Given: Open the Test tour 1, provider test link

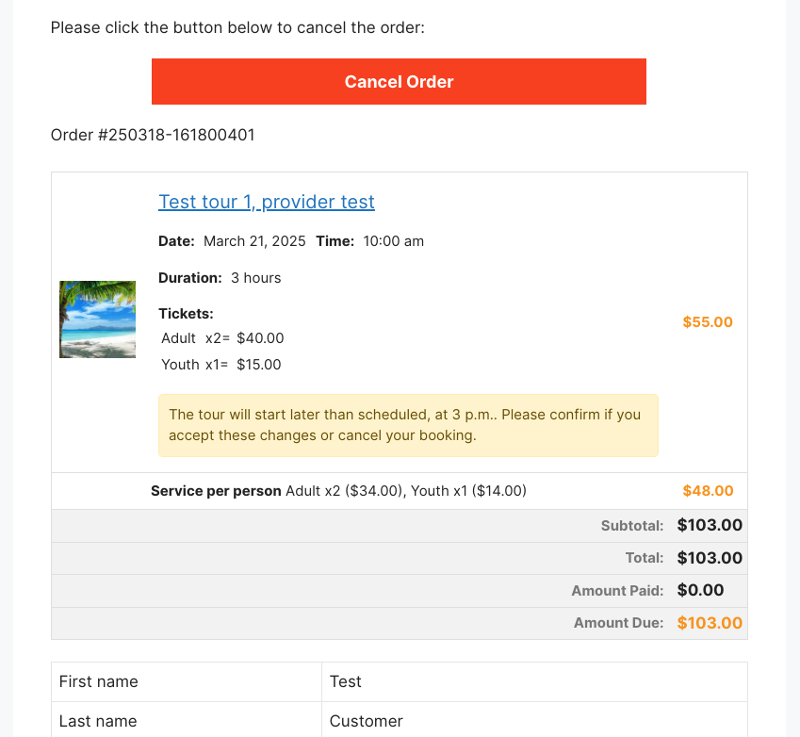Looking at the screenshot, I should click(x=267, y=202).
